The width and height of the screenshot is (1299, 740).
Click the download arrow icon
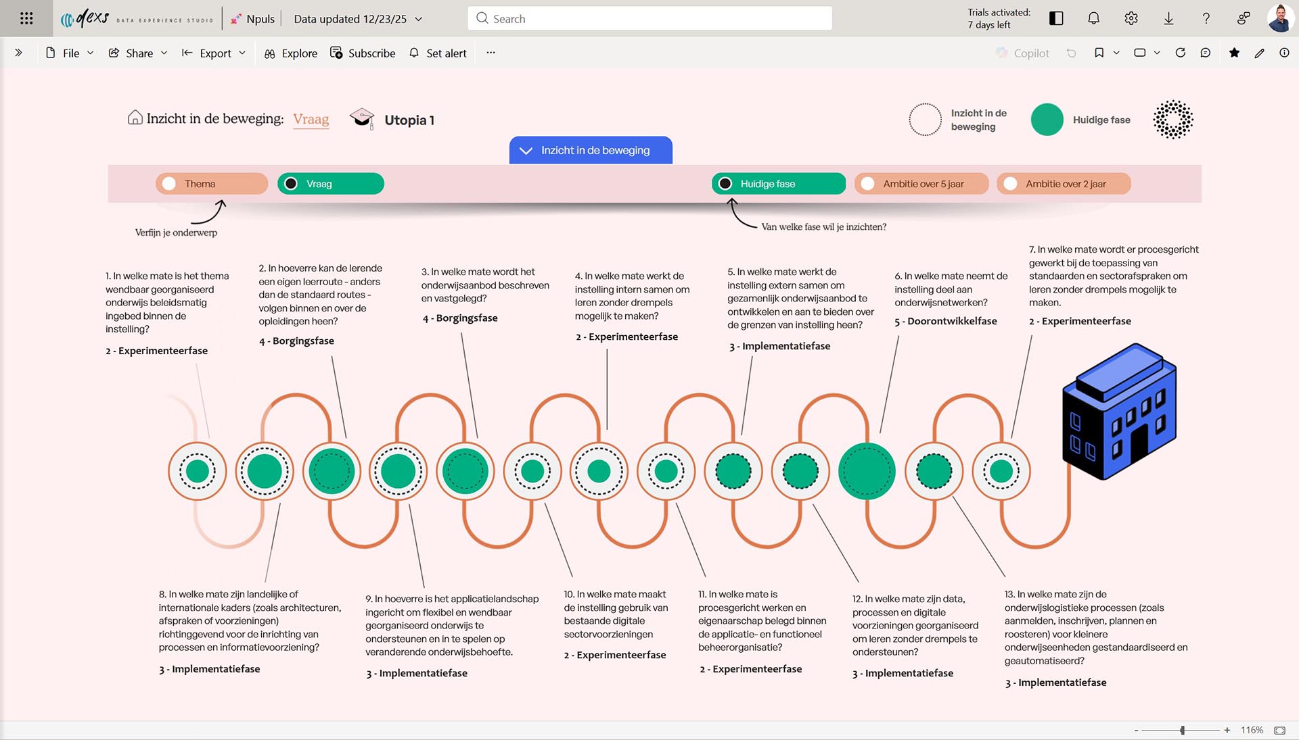[x=1168, y=18]
